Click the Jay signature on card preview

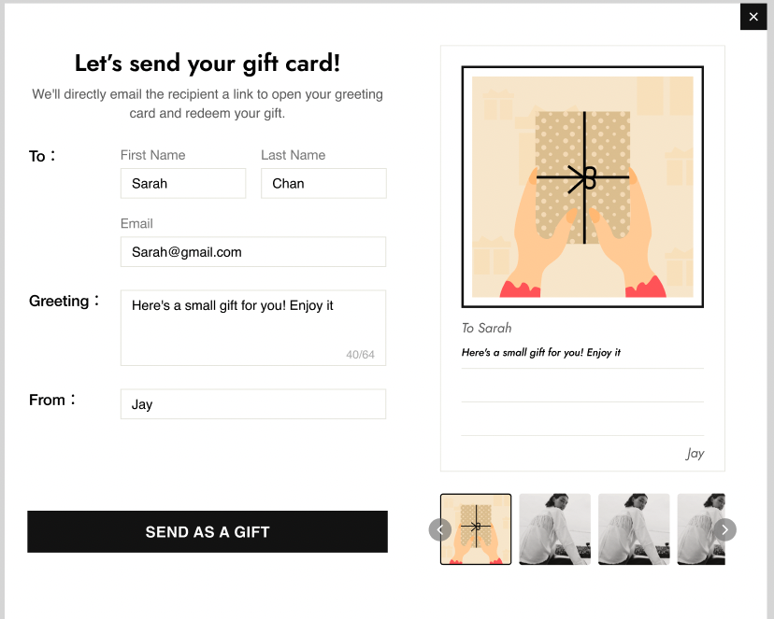[x=695, y=454]
